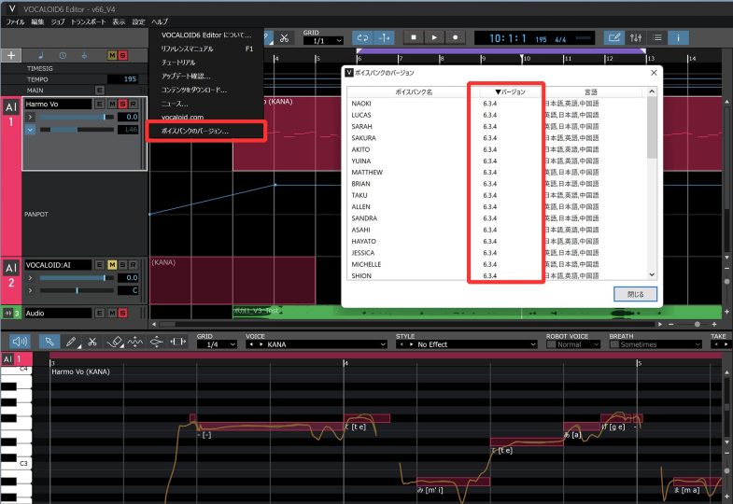The height and width of the screenshot is (504, 733).
Task: Click the AI badge on track 1
Action: (11, 107)
